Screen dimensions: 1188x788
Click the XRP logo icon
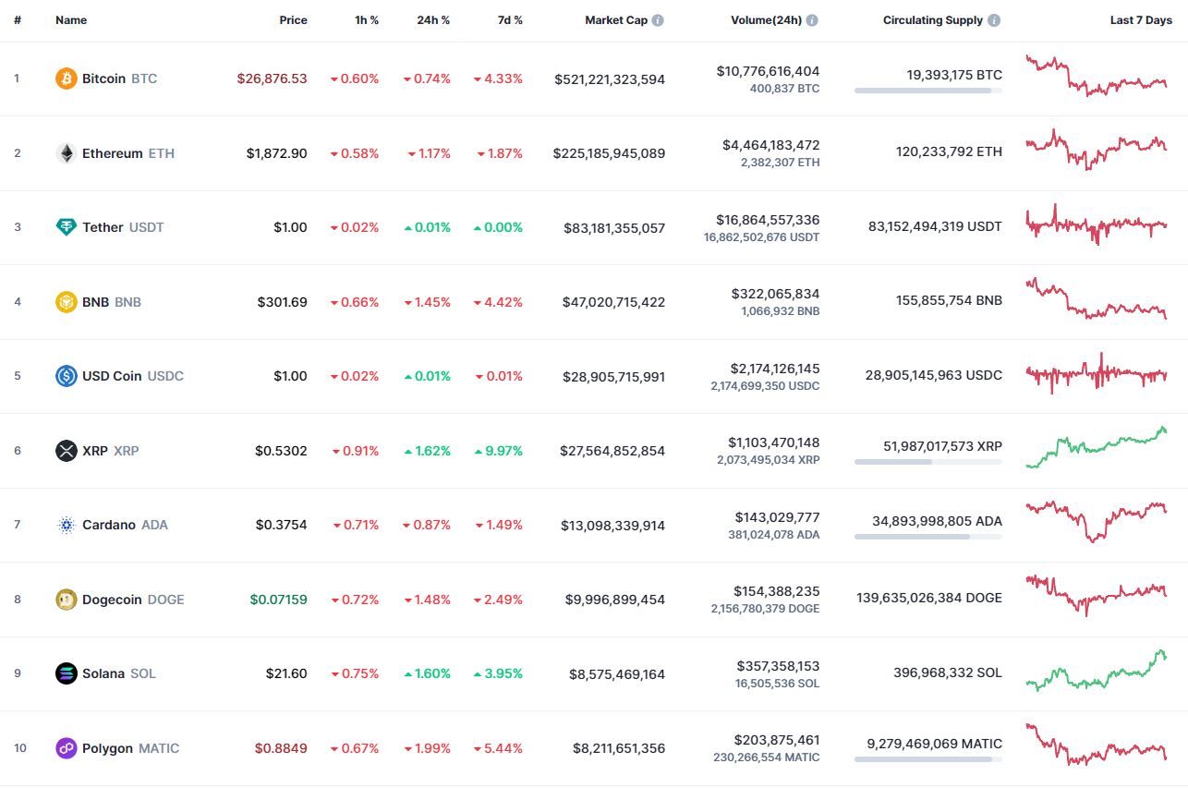(66, 451)
